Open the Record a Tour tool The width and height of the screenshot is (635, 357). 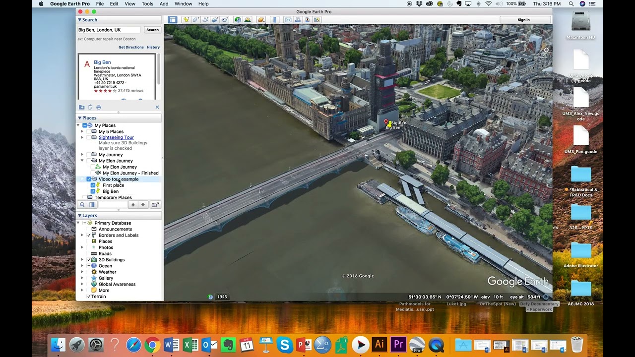coord(224,20)
